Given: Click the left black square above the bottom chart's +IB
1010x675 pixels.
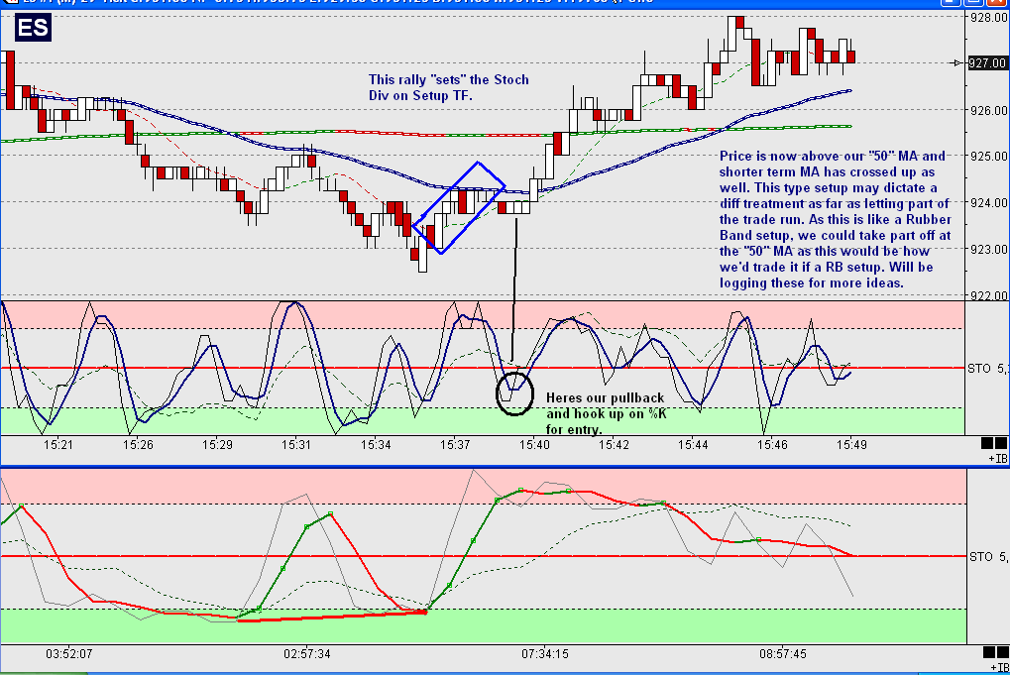Looking at the screenshot, I should pos(989,652).
